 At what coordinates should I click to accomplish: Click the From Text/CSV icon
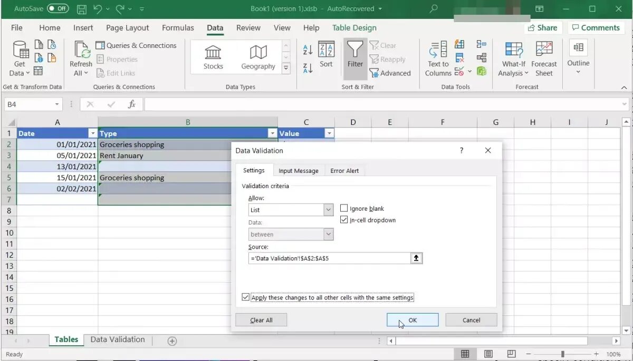tap(39, 45)
